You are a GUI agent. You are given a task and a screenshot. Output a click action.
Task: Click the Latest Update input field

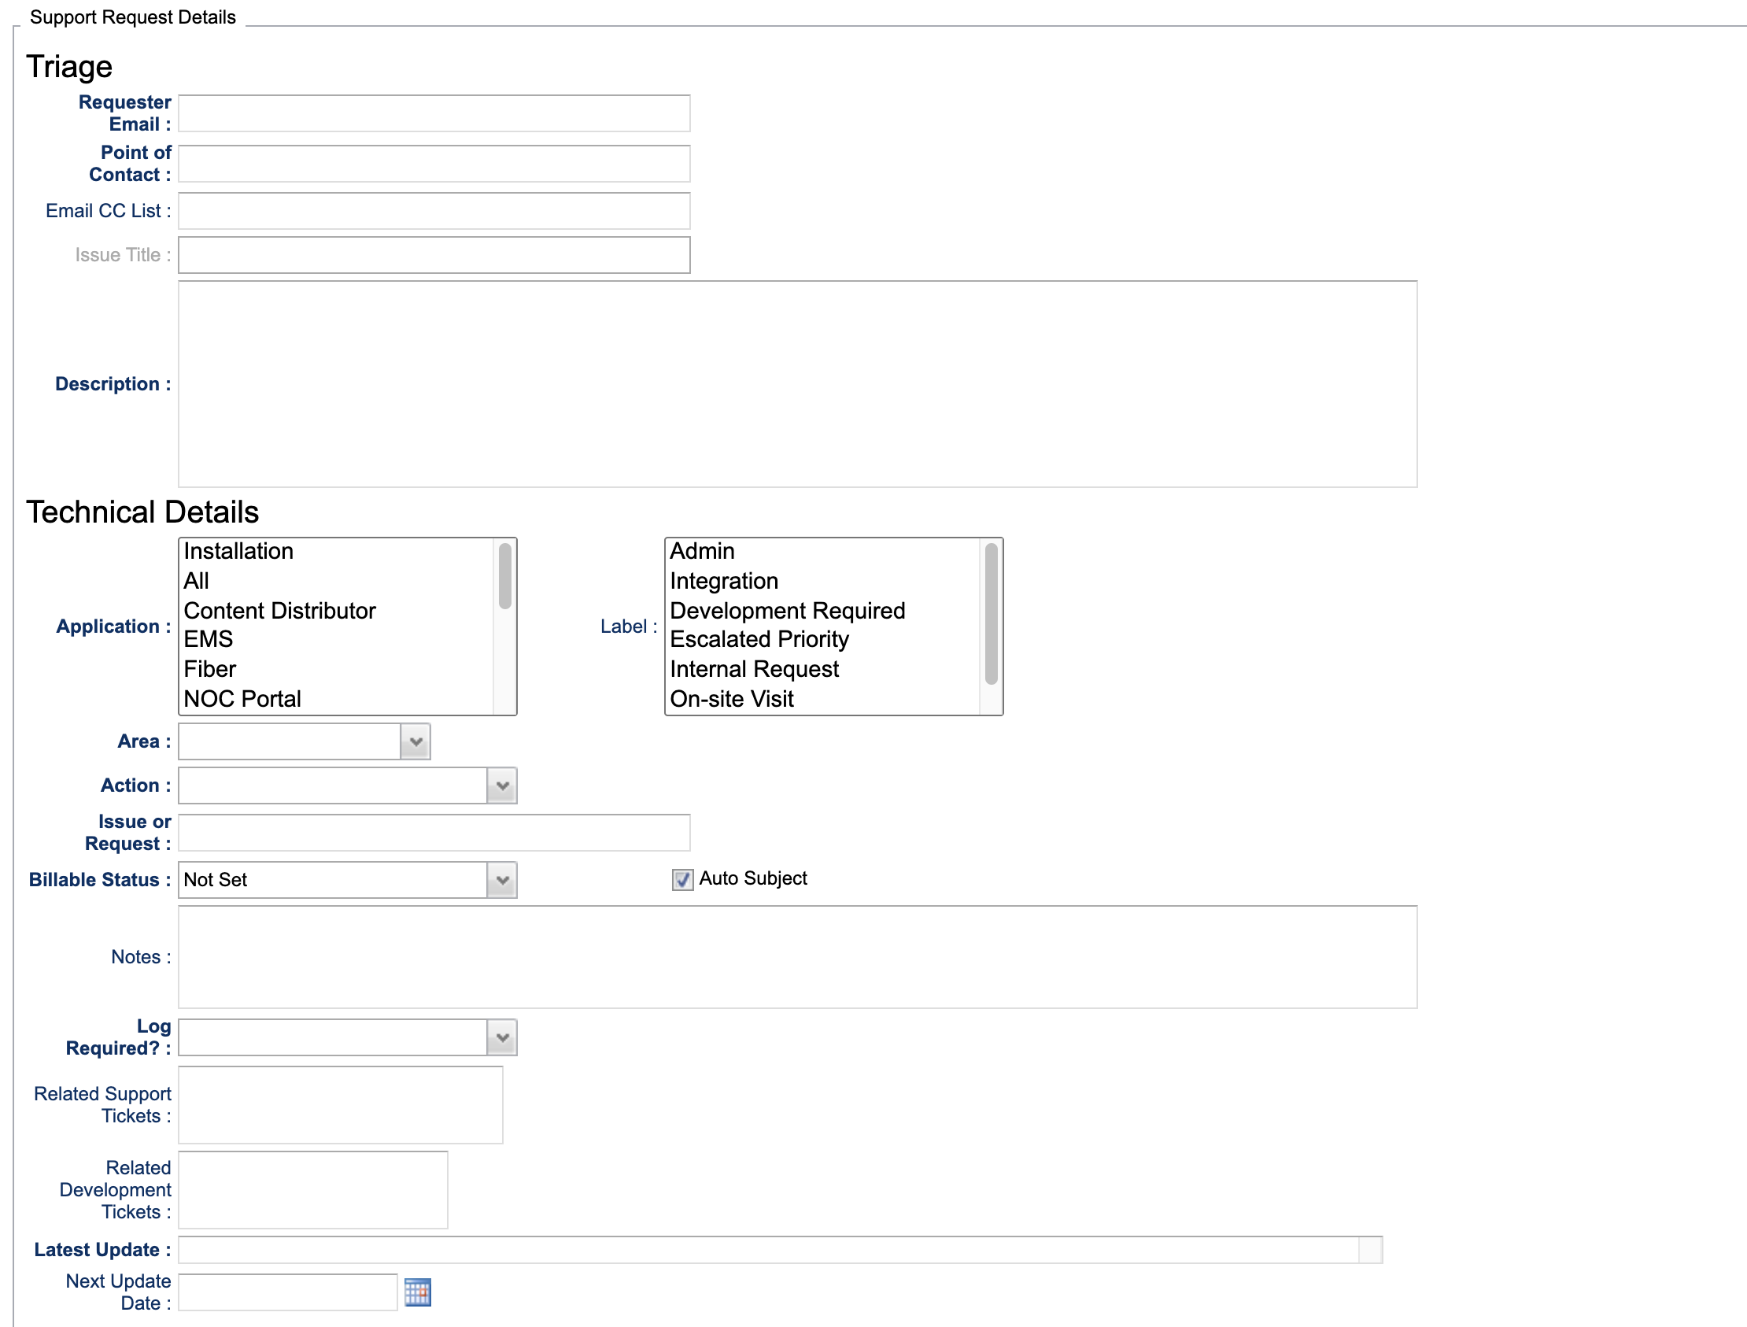click(x=768, y=1250)
